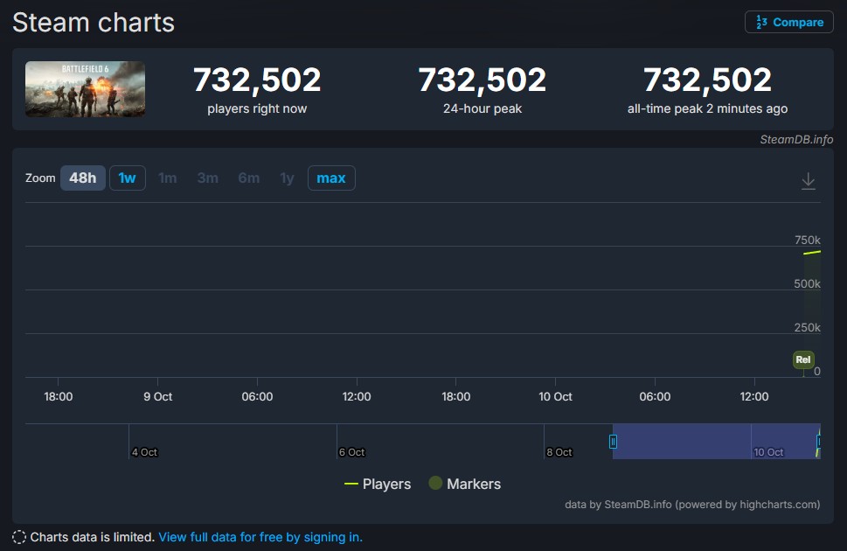
Task: Open the Compare button
Action: tap(788, 22)
